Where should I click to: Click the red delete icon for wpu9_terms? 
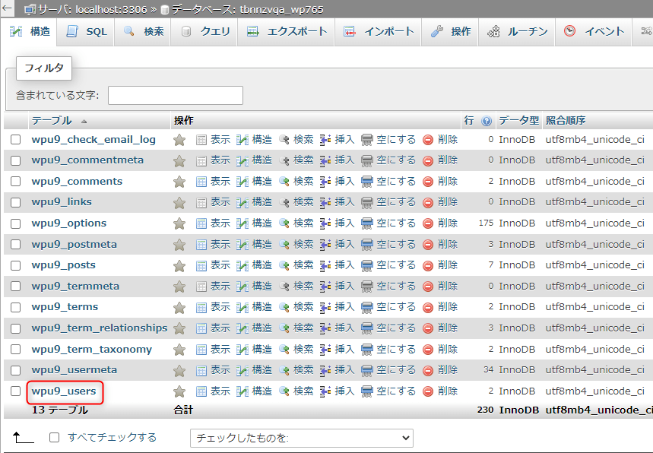(x=428, y=307)
